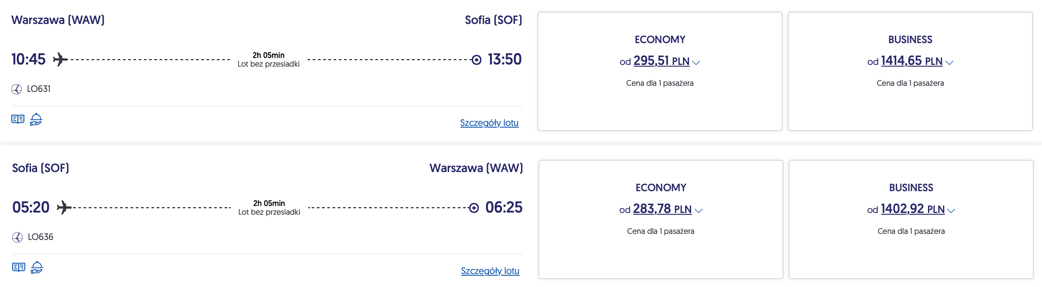This screenshot has width=1042, height=287.
Task: Expand the Economy 295,51 PLN fare chevron
Action: (696, 63)
